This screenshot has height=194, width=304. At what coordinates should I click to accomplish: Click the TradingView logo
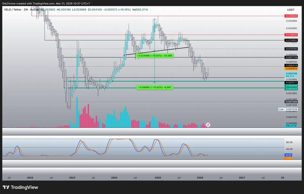point(20,187)
